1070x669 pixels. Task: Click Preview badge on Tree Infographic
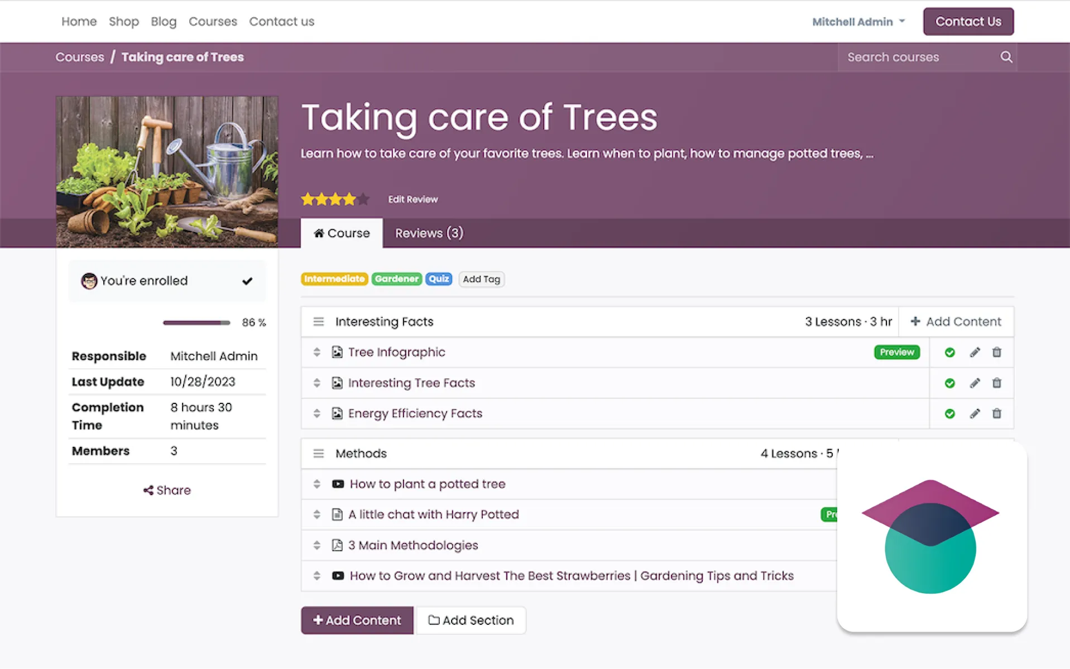click(x=896, y=352)
